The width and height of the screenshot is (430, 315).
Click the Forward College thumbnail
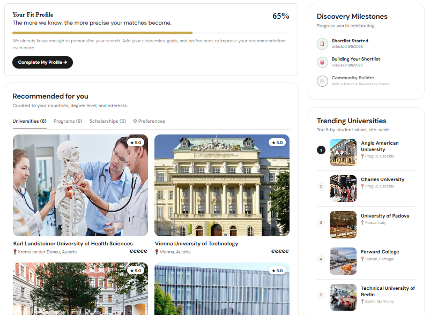tap(343, 261)
